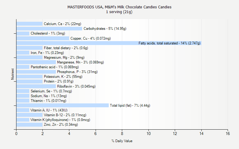Click the 'Phosphorus, P - 3% (31mg)' label
The height and width of the screenshot is (149, 239).
pyautogui.click(x=77, y=72)
